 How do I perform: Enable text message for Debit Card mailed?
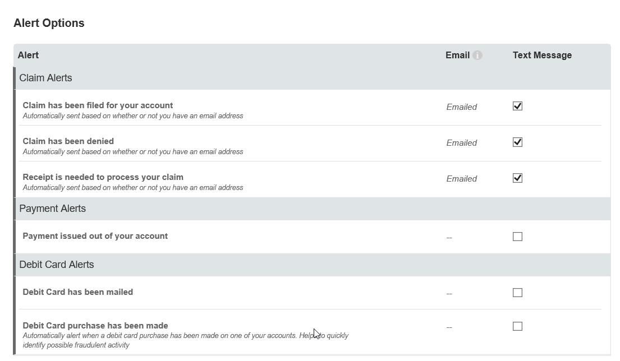[517, 293]
